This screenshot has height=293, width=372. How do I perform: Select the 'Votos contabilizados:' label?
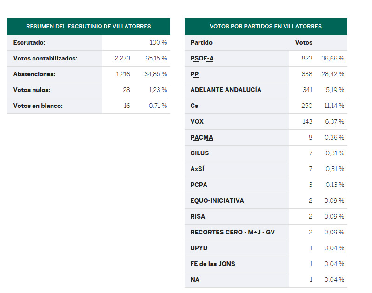pos(45,59)
